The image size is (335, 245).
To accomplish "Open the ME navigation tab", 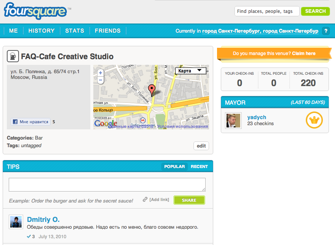I will [x=13, y=31].
